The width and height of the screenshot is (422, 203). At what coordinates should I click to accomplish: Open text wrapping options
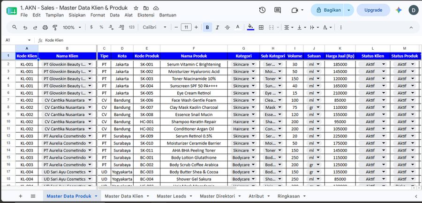(314, 27)
